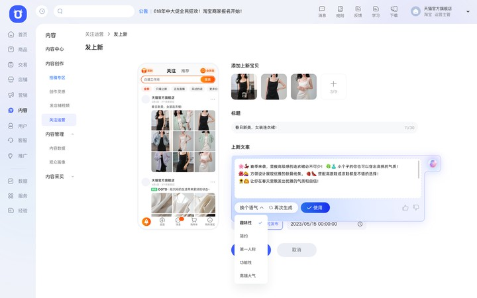Open 创作灵感 in the content menu

(58, 91)
